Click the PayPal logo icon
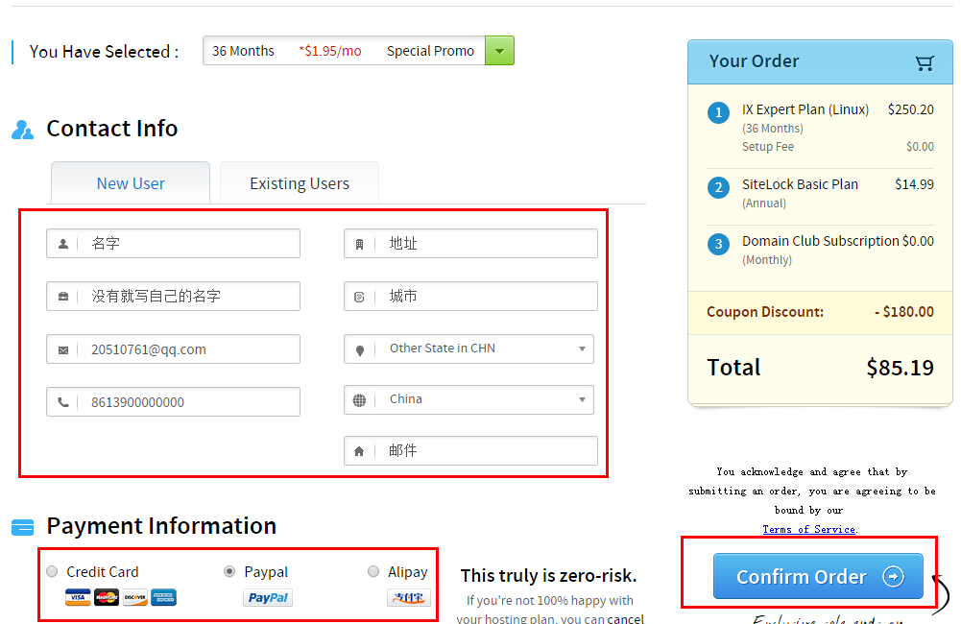961x624 pixels. point(268,598)
